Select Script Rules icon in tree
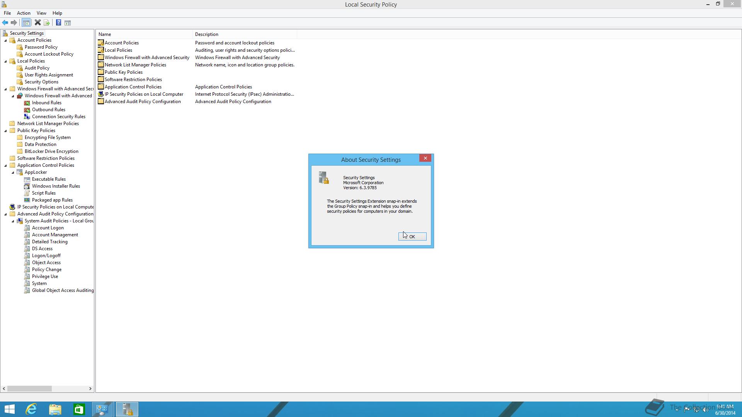742x417 pixels. [27, 193]
